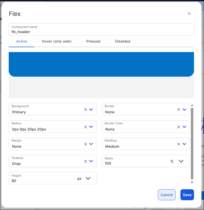Open the Width unit dropdown
Screen dimensions: 204x210
pos(181,161)
